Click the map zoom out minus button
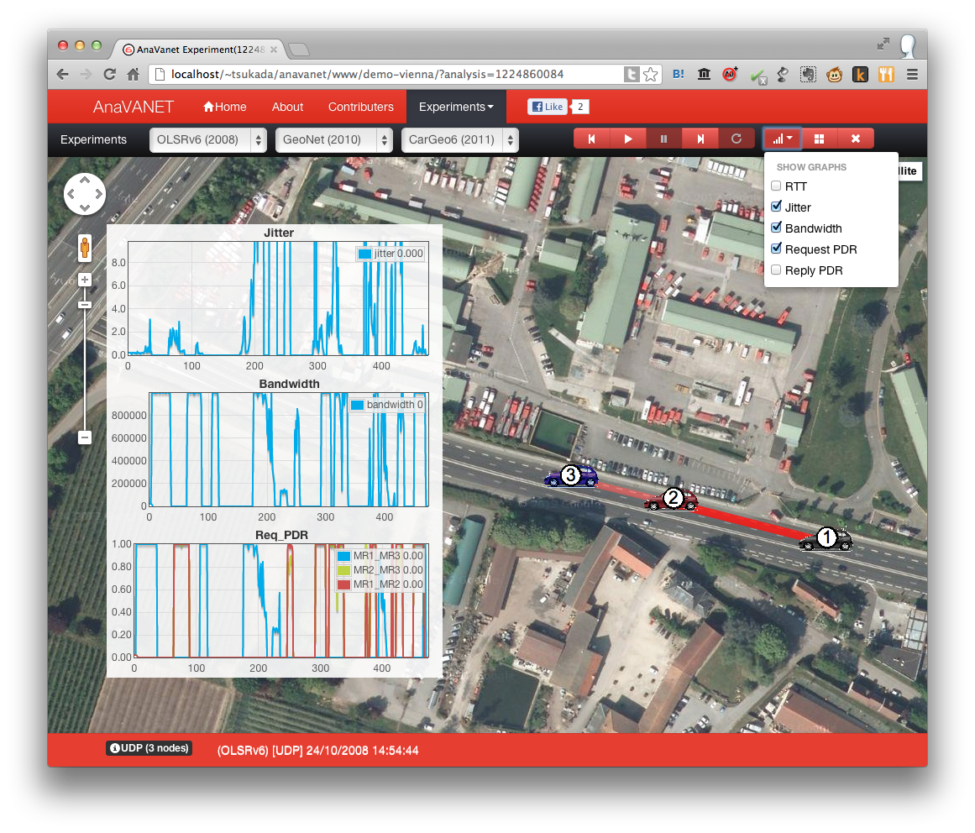The width and height of the screenshot is (975, 833). click(x=85, y=437)
